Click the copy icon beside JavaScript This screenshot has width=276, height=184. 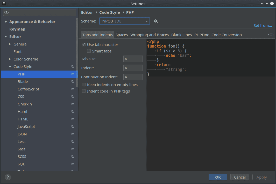73,127
